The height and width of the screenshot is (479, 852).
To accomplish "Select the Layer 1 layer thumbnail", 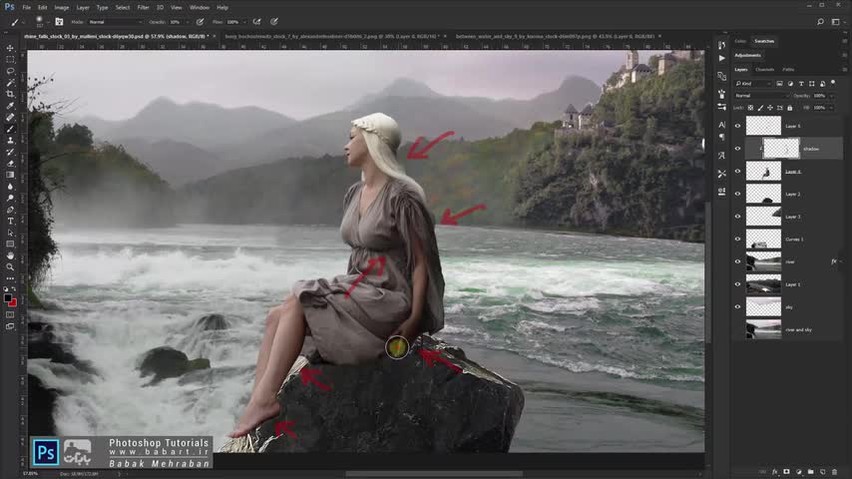I will pos(763,284).
